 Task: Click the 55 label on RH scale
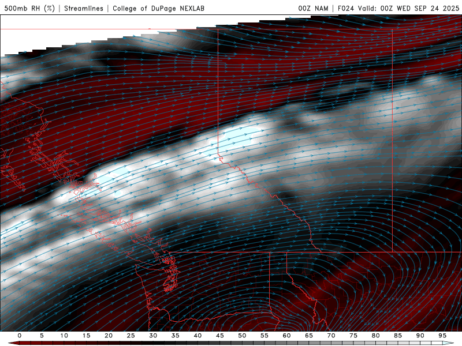(264, 336)
